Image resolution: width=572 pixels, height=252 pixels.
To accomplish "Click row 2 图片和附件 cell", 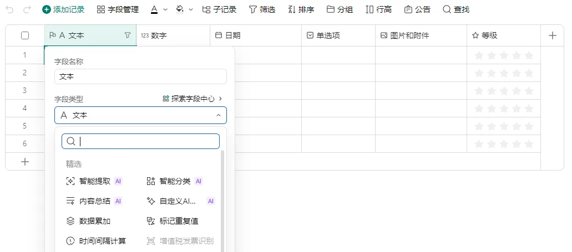I will pos(421,73).
